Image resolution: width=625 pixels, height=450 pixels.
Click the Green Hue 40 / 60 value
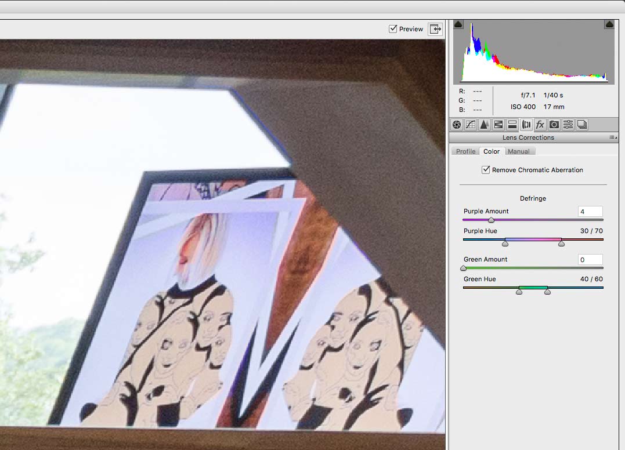[591, 279]
